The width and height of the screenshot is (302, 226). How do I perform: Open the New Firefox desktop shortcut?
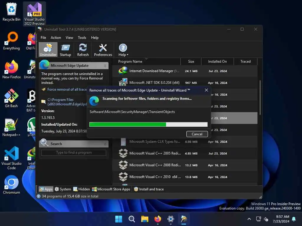pos(12,69)
